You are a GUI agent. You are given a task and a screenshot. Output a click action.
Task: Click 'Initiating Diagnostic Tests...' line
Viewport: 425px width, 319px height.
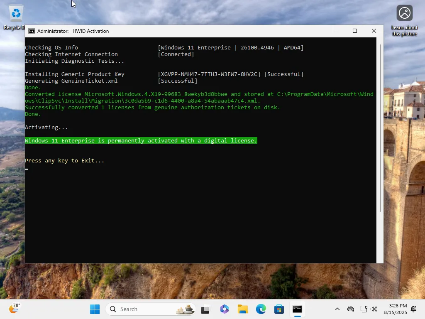[75, 61]
